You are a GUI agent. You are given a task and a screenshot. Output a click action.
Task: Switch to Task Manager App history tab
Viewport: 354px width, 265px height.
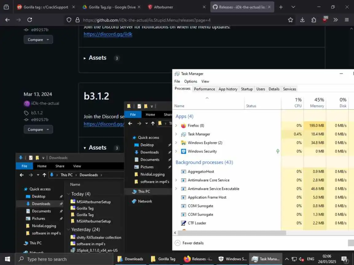pos(228,89)
